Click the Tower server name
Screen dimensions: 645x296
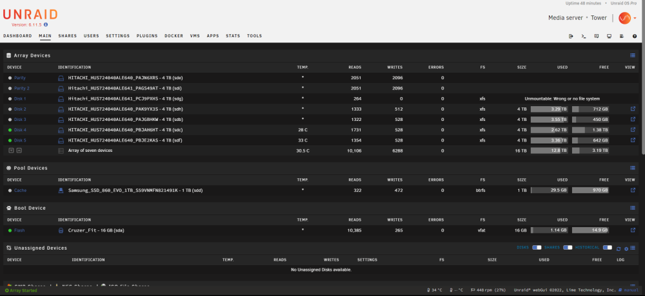click(599, 17)
